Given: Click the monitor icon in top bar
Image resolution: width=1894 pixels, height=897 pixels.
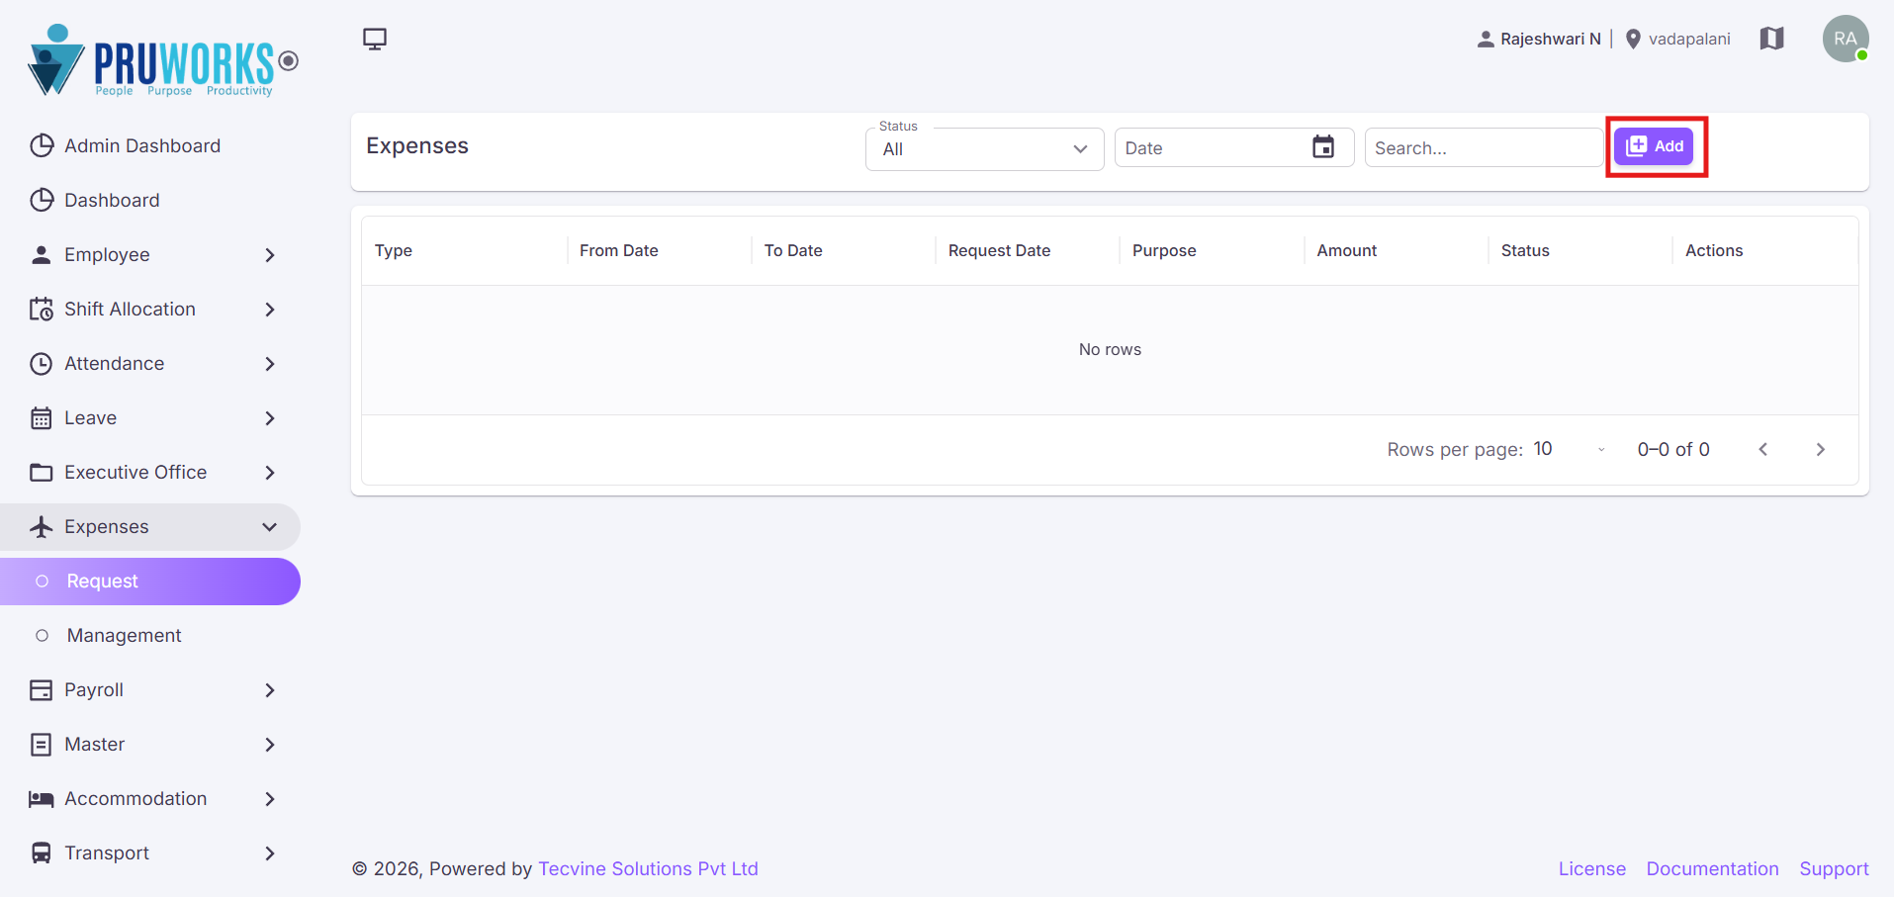Looking at the screenshot, I should pos(375,39).
